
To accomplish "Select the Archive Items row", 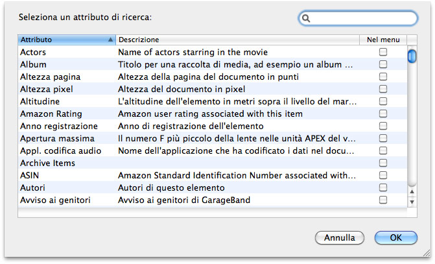I will pos(213,163).
